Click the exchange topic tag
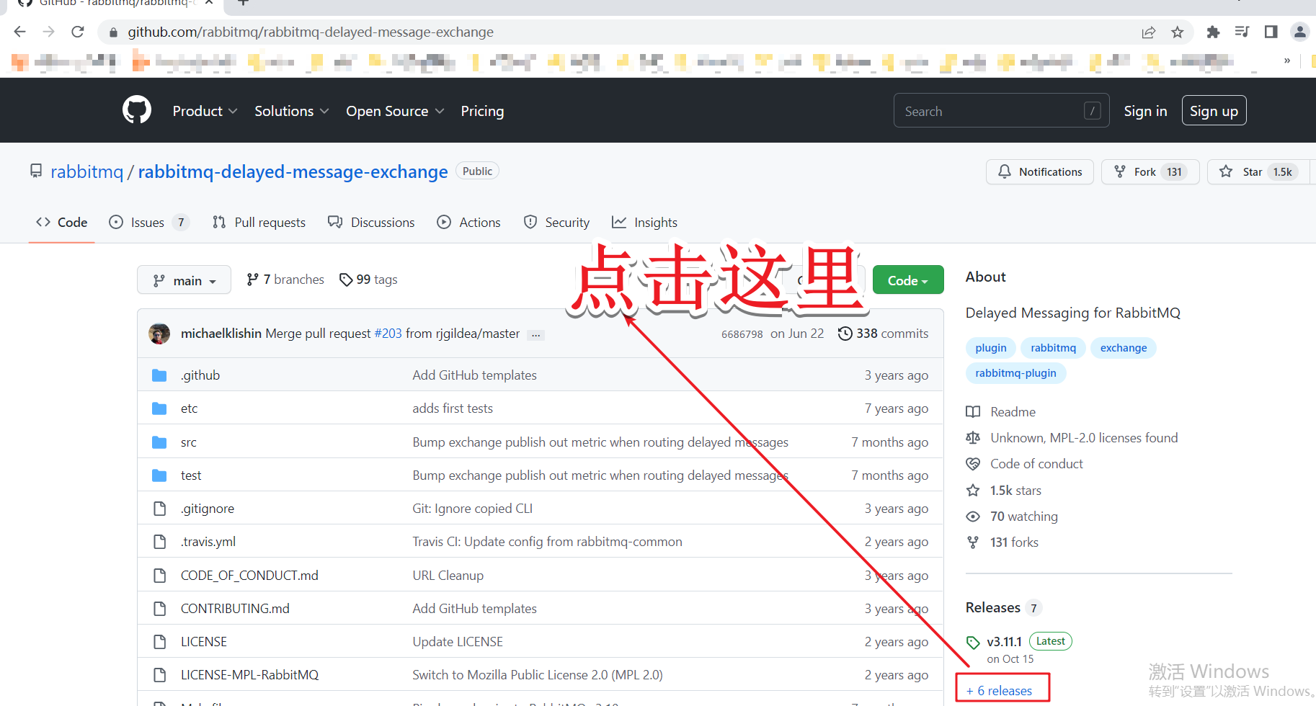Image resolution: width=1316 pixels, height=706 pixels. (x=1124, y=348)
